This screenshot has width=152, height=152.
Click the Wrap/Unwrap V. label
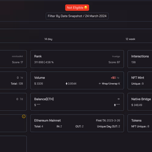[x=111, y=84]
